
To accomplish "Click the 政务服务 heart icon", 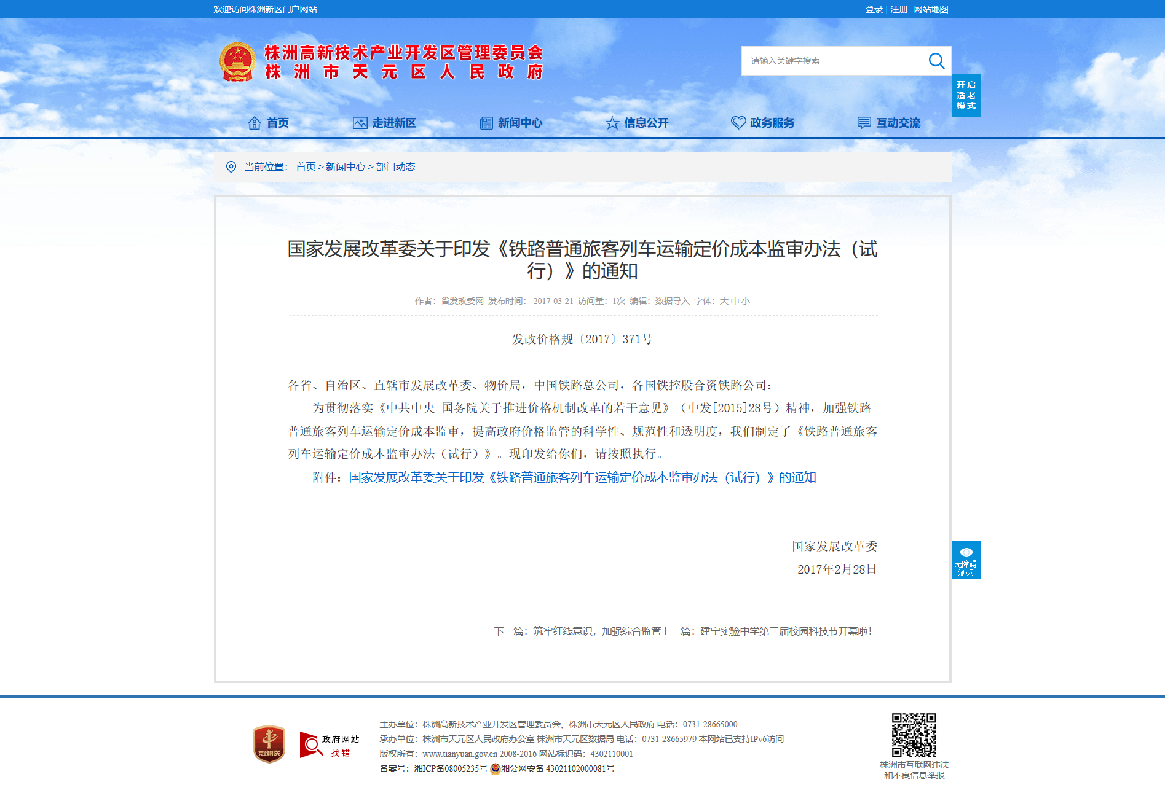I will pyautogui.click(x=738, y=123).
